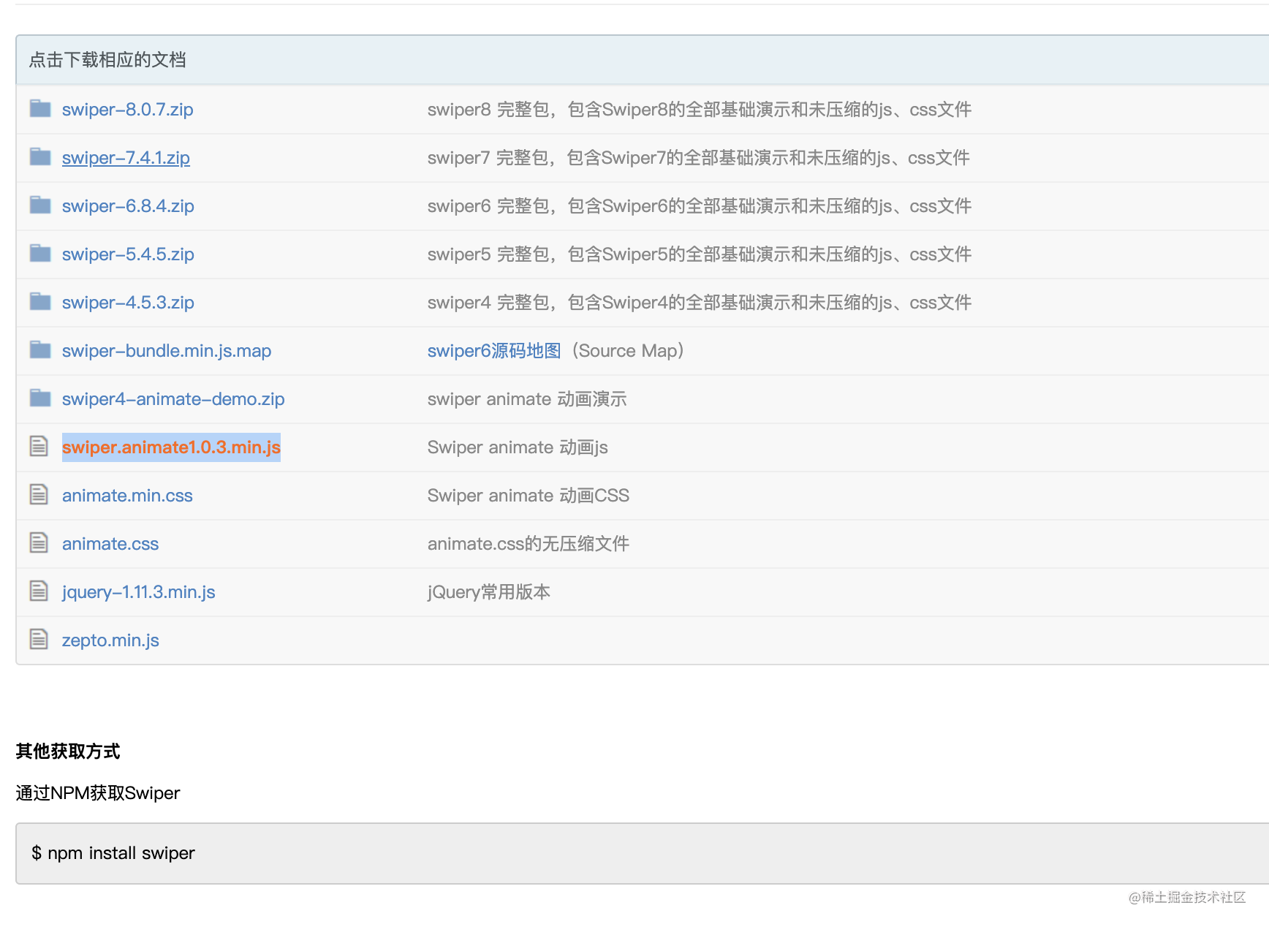Click the folder icon next to swiper-5.4.5.zip
Image resolution: width=1269 pixels, height=927 pixels.
tap(39, 253)
